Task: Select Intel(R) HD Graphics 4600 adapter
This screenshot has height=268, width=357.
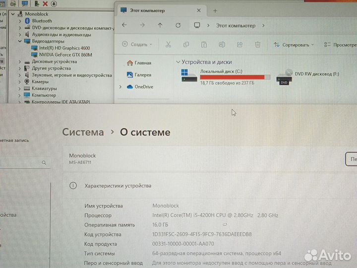Action: point(64,48)
